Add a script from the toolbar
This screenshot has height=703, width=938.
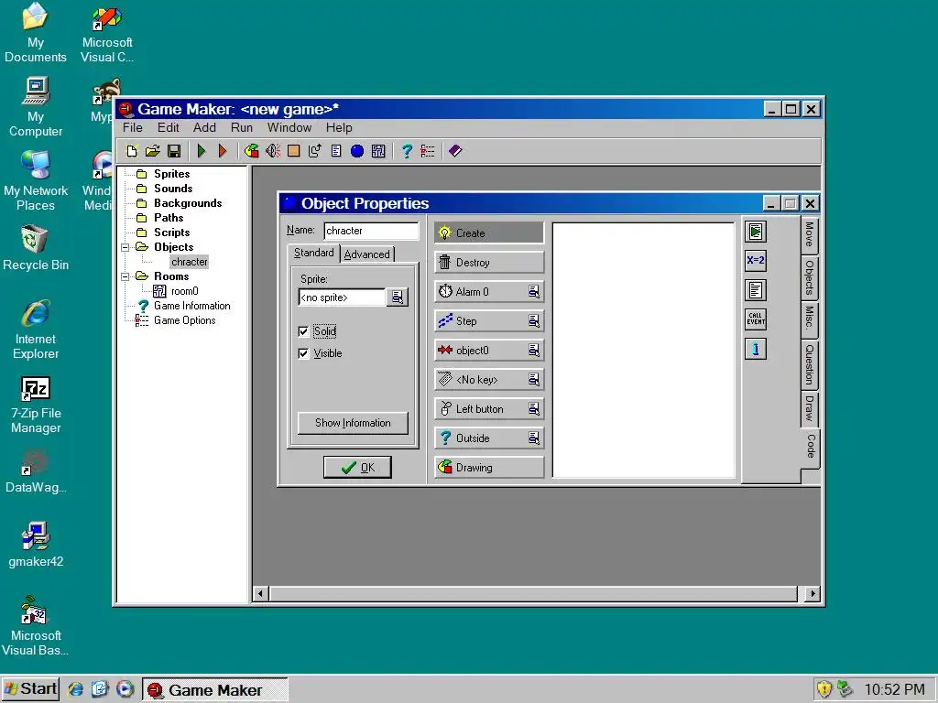(x=336, y=151)
